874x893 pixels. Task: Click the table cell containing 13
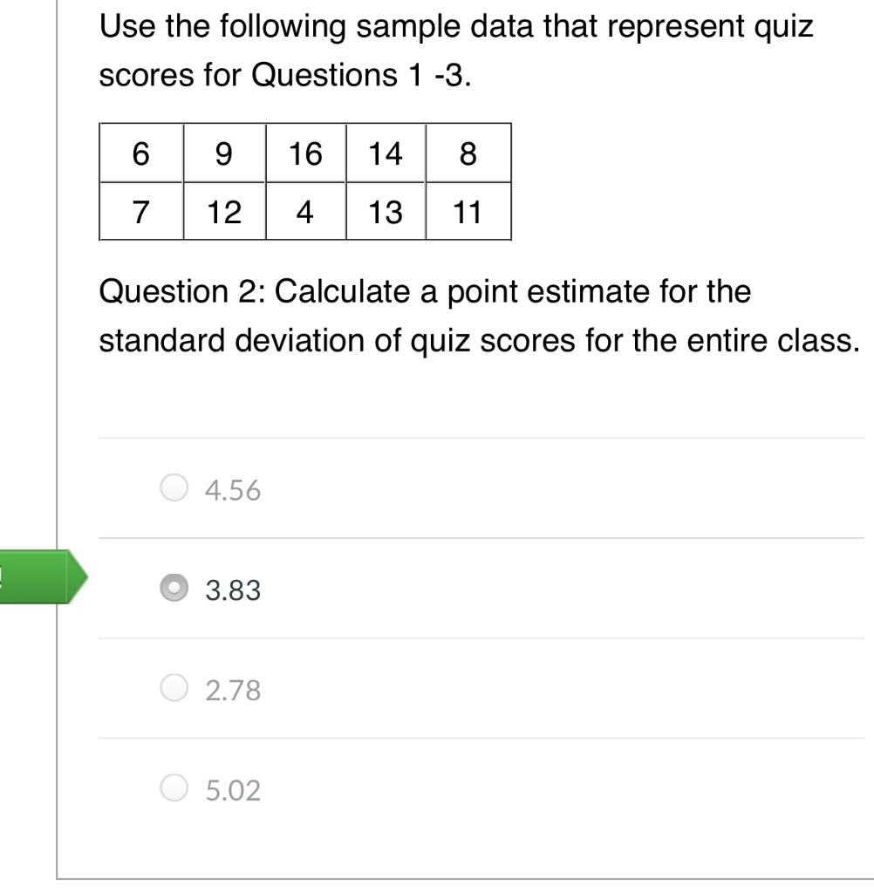(385, 211)
